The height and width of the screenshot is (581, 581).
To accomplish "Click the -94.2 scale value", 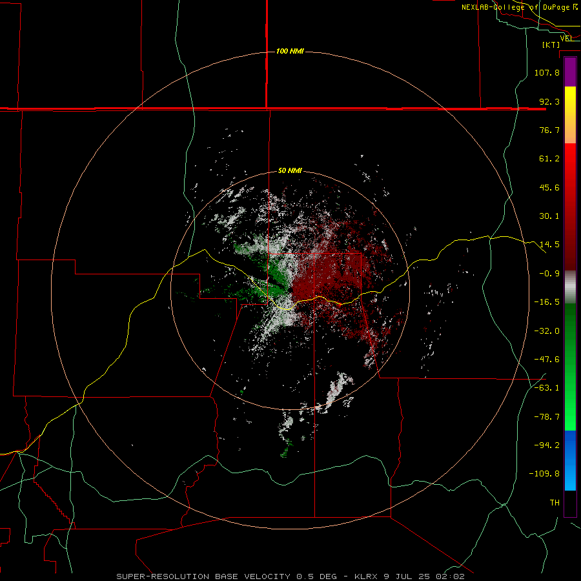I will pyautogui.click(x=547, y=445).
